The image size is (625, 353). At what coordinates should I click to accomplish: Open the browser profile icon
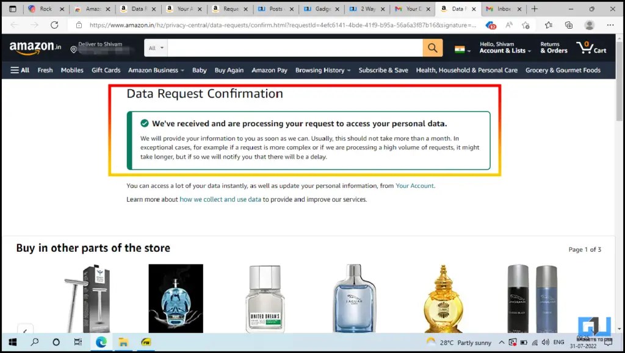(589, 25)
